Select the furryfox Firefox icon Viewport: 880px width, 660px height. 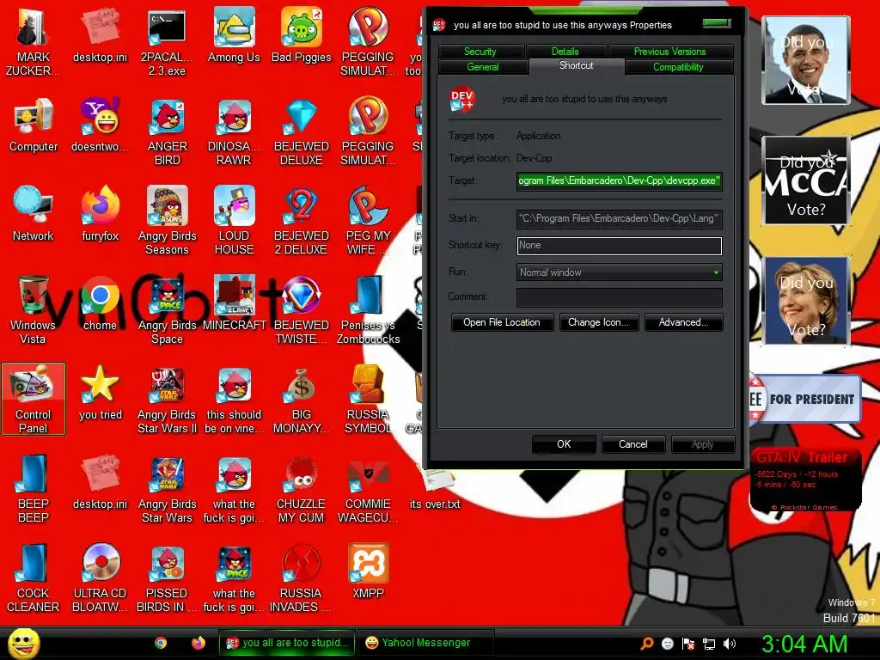(100, 214)
